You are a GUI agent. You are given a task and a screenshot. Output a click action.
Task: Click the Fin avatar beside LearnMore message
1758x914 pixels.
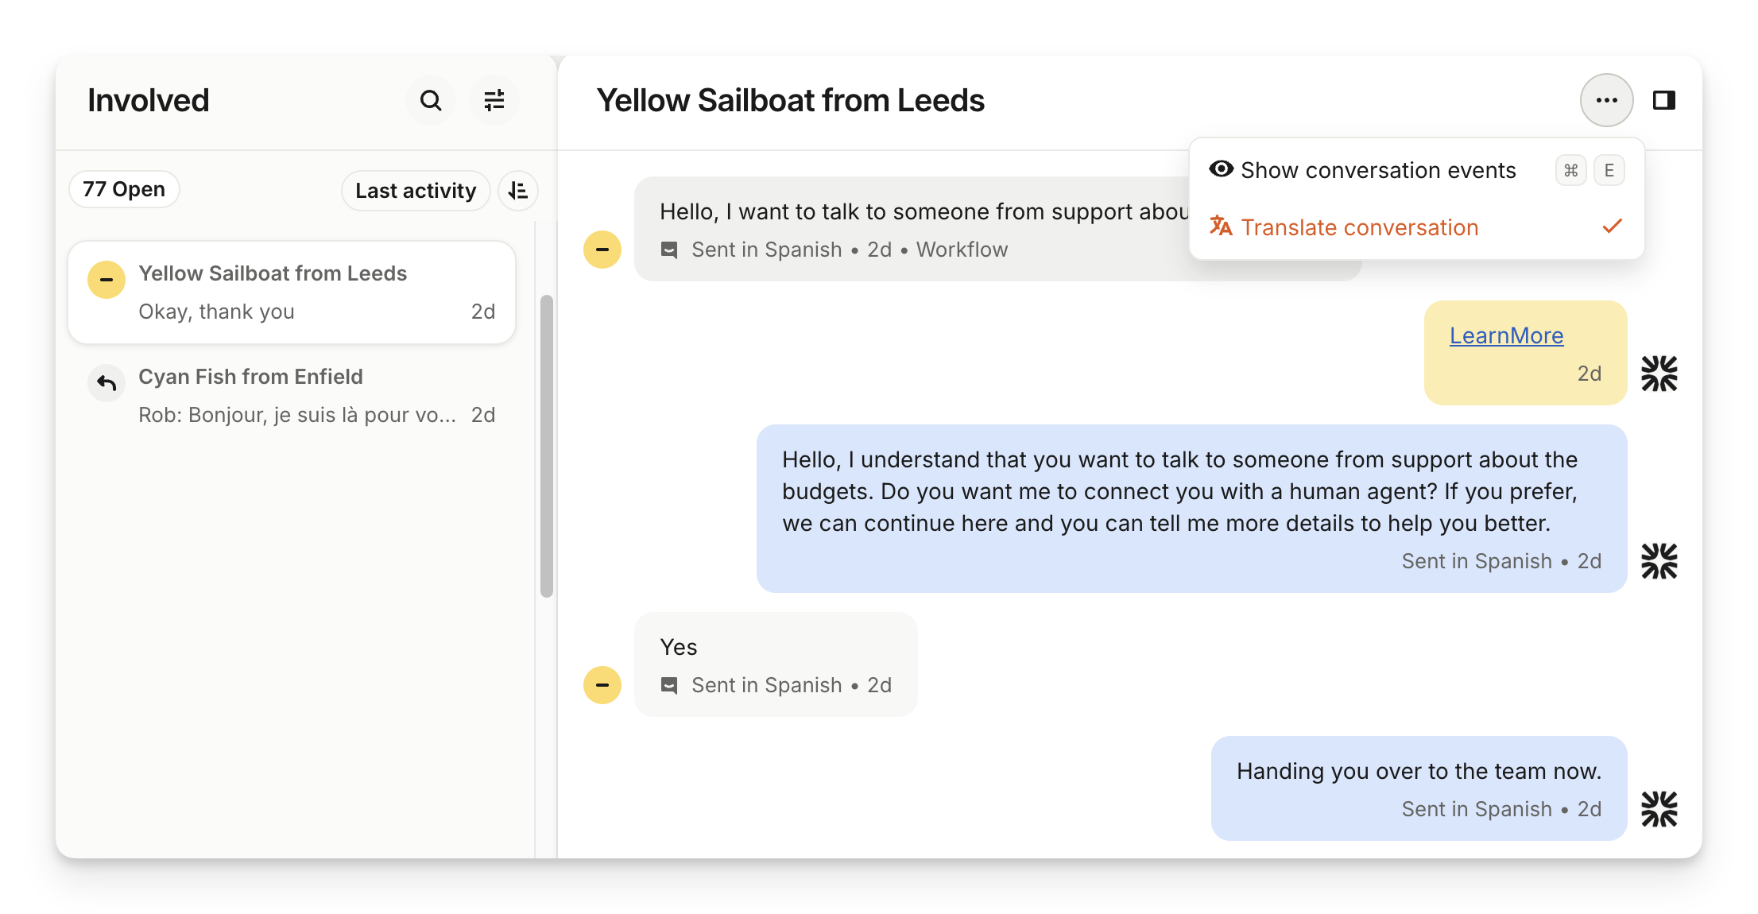(1659, 374)
